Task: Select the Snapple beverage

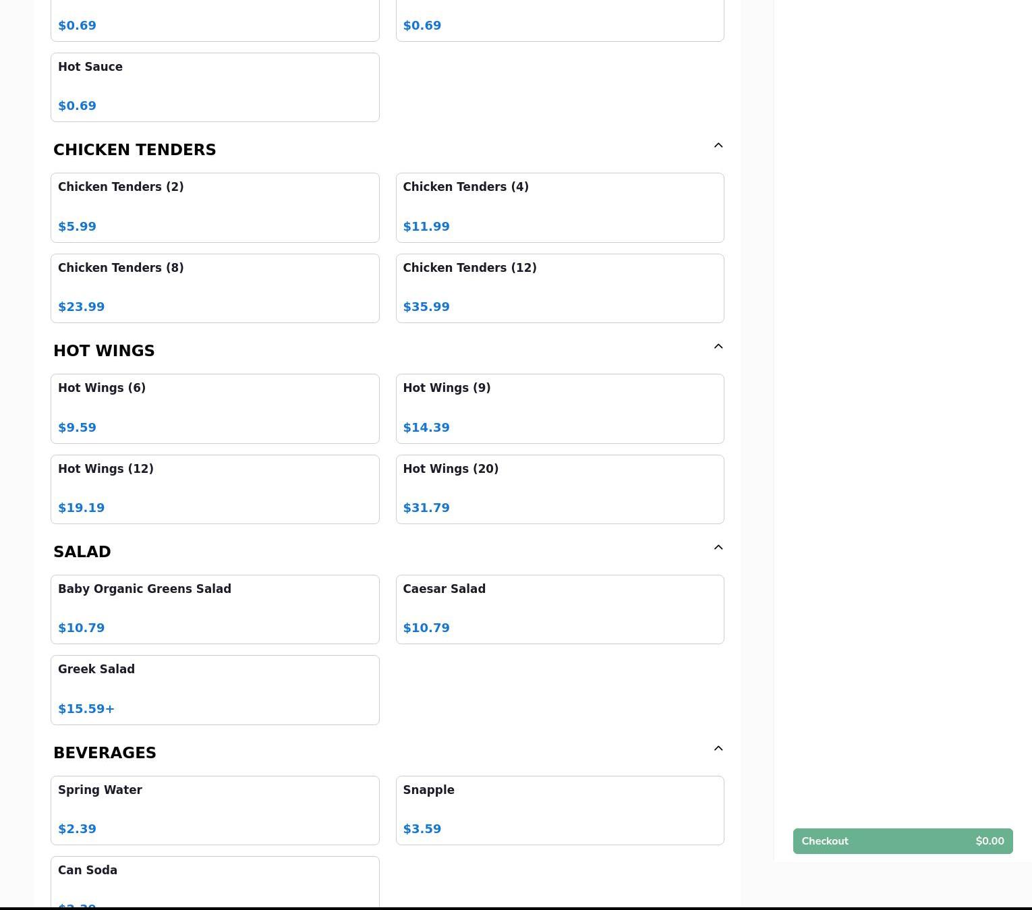Action: click(x=560, y=811)
